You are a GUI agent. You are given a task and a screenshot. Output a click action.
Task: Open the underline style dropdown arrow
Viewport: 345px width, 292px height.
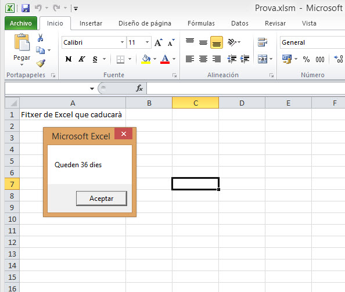105,59
